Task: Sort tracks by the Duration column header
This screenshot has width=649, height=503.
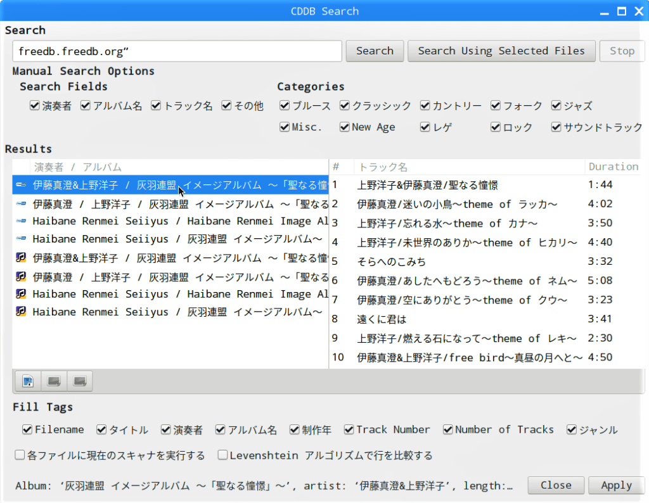Action: (x=612, y=167)
